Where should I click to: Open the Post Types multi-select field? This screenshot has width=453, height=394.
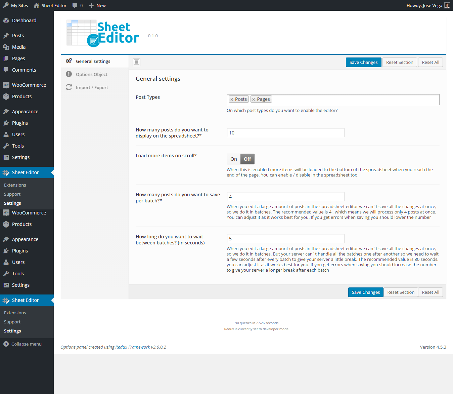333,100
